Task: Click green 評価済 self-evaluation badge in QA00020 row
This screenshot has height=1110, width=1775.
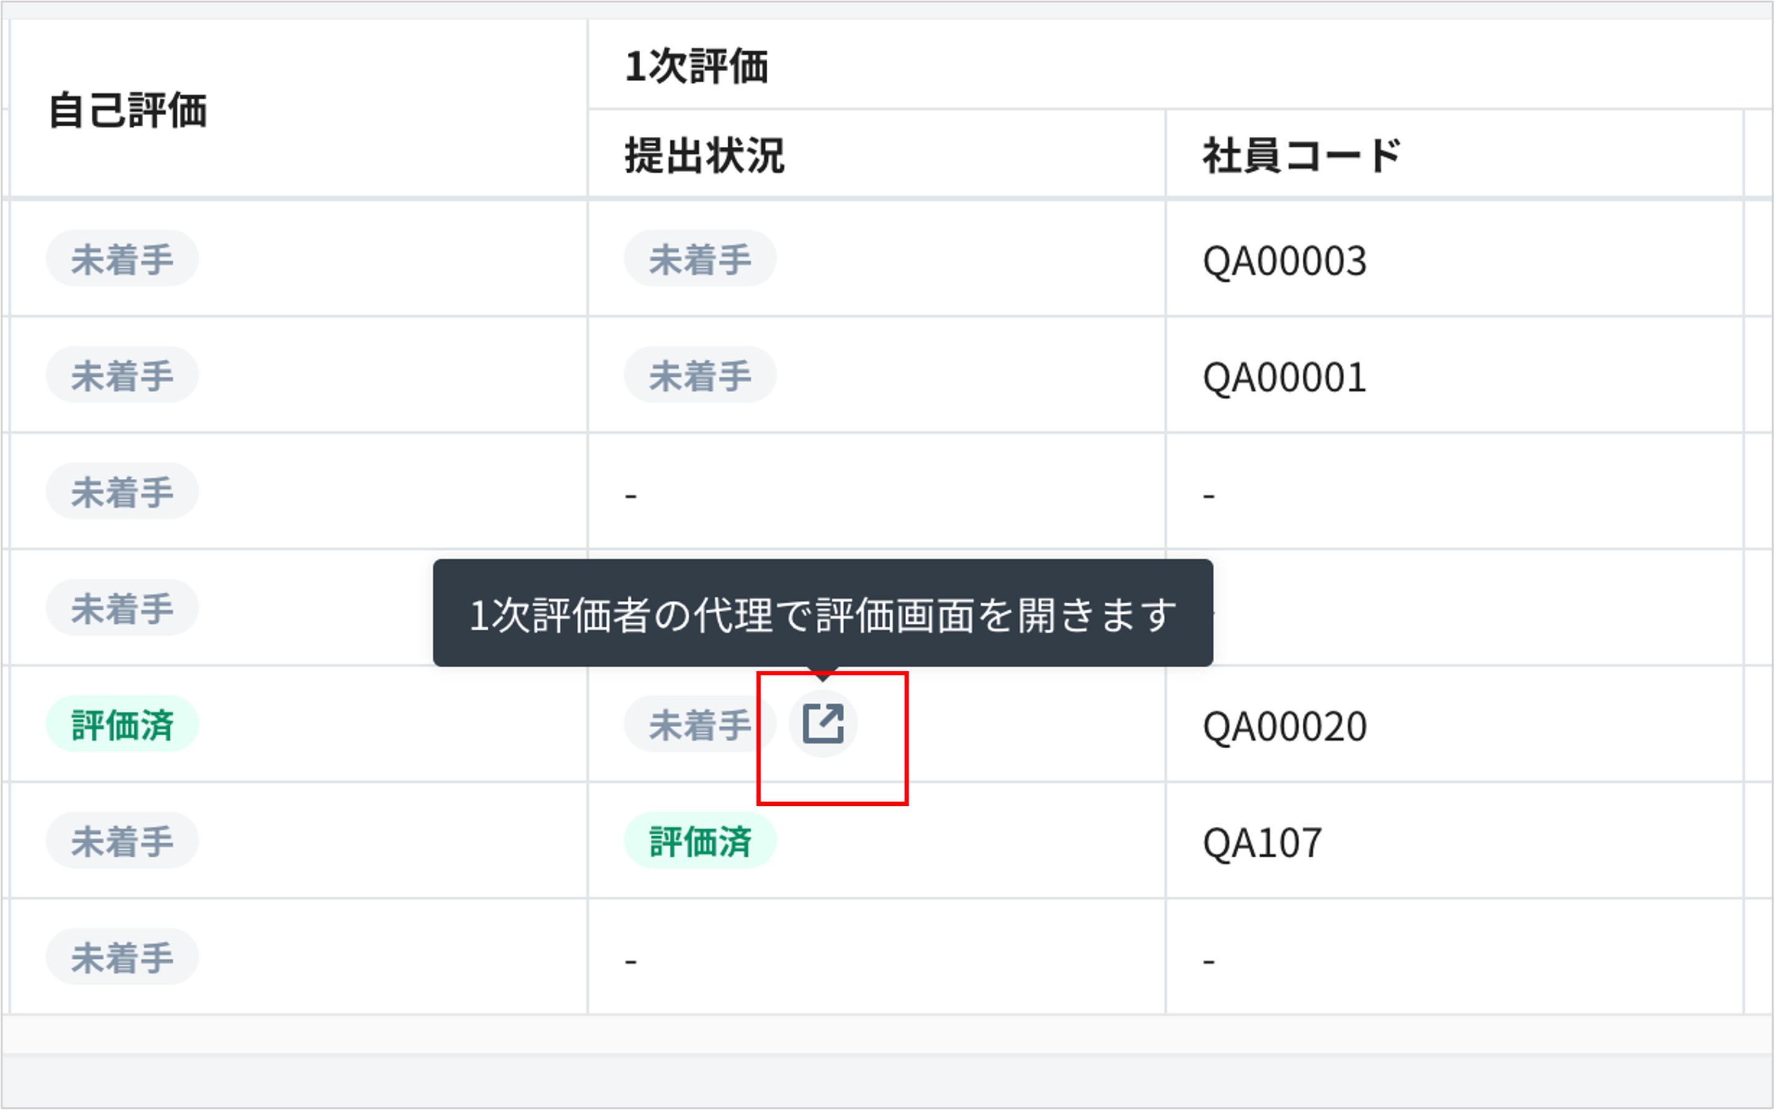Action: coord(122,725)
